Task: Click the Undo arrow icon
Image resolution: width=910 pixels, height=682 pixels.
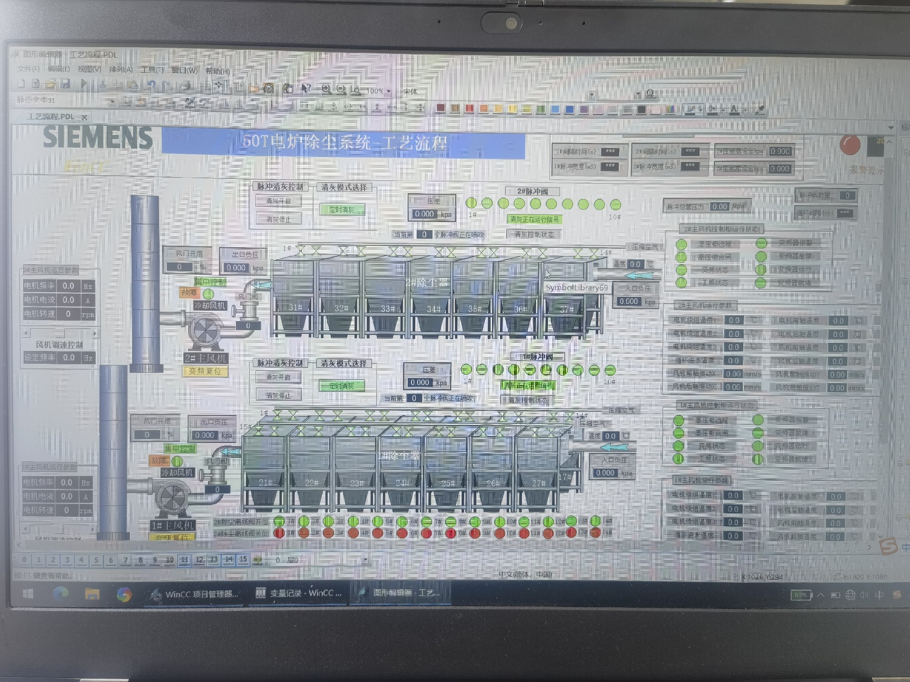Action: click(151, 85)
